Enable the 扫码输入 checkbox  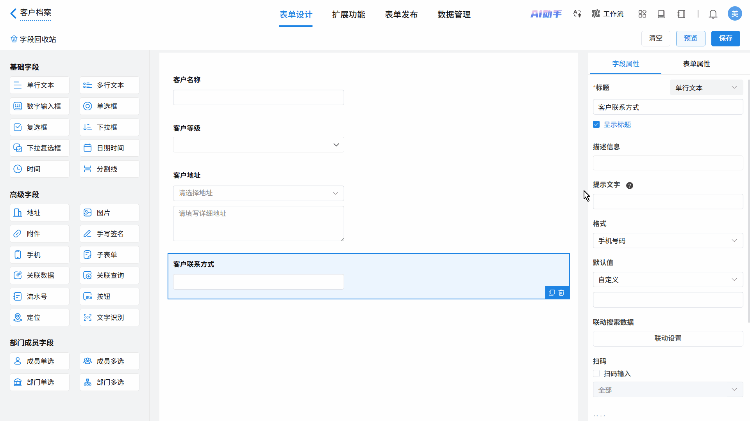(x=596, y=374)
